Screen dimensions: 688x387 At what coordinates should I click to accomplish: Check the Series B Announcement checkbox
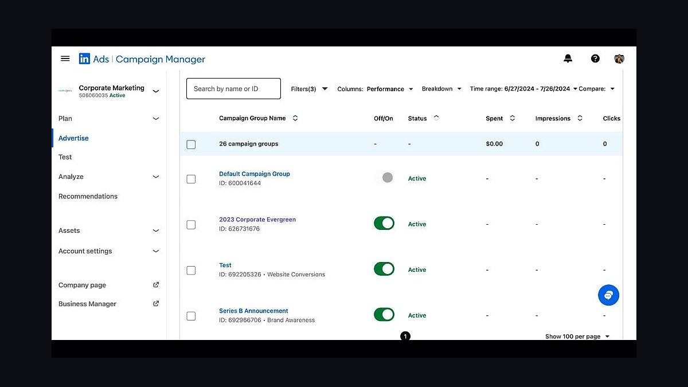pos(191,316)
